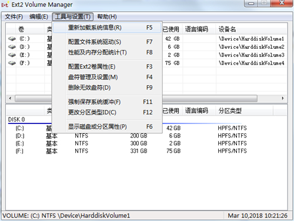Image resolution: width=294 pixels, height=221 pixels.
Task: Choose 更改分区类型ID(C)
Action: point(107,112)
